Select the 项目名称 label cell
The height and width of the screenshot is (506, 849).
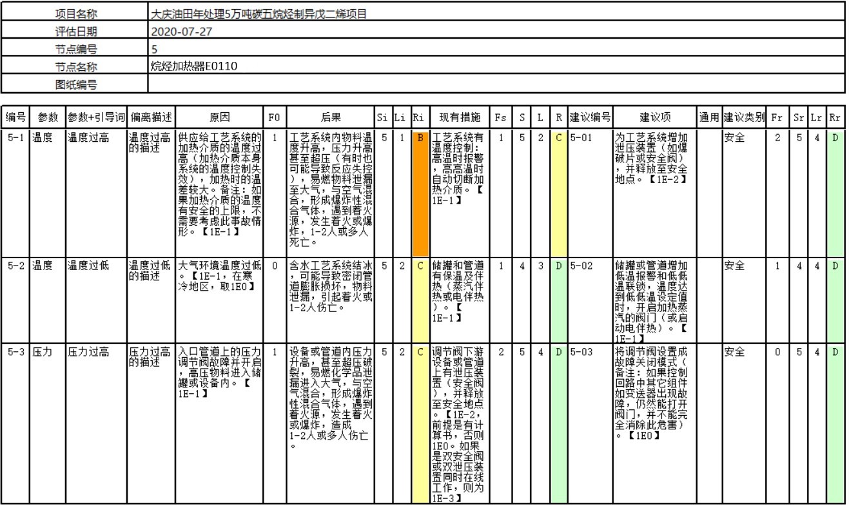tap(75, 13)
